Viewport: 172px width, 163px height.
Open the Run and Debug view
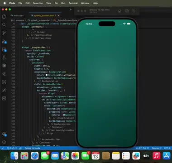coord(4,41)
